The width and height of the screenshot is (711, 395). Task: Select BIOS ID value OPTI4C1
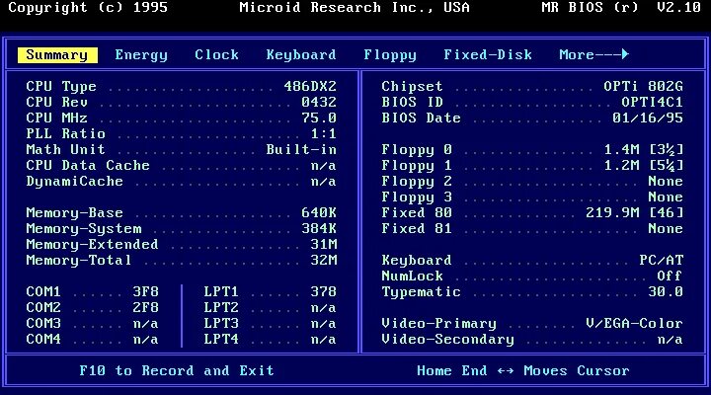coord(652,102)
